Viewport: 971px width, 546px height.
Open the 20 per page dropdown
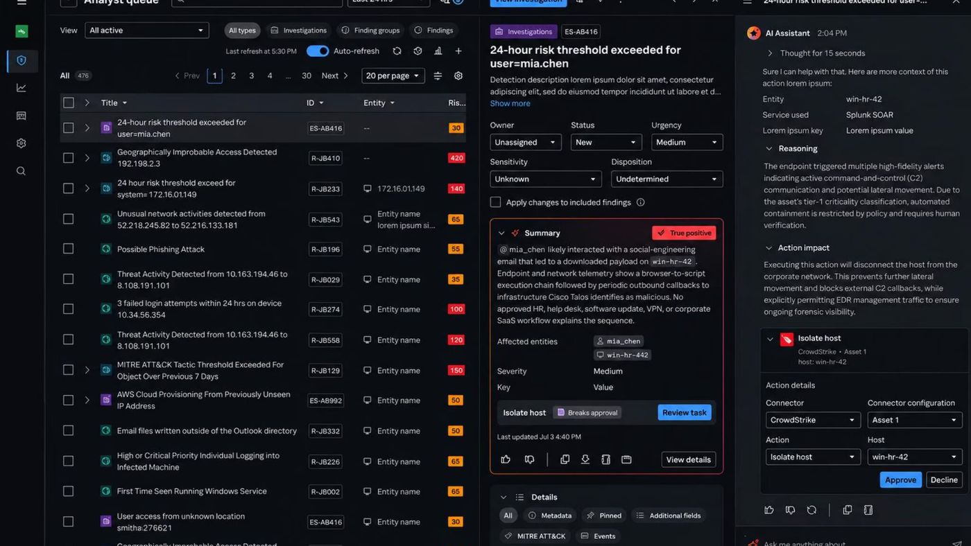pyautogui.click(x=393, y=76)
